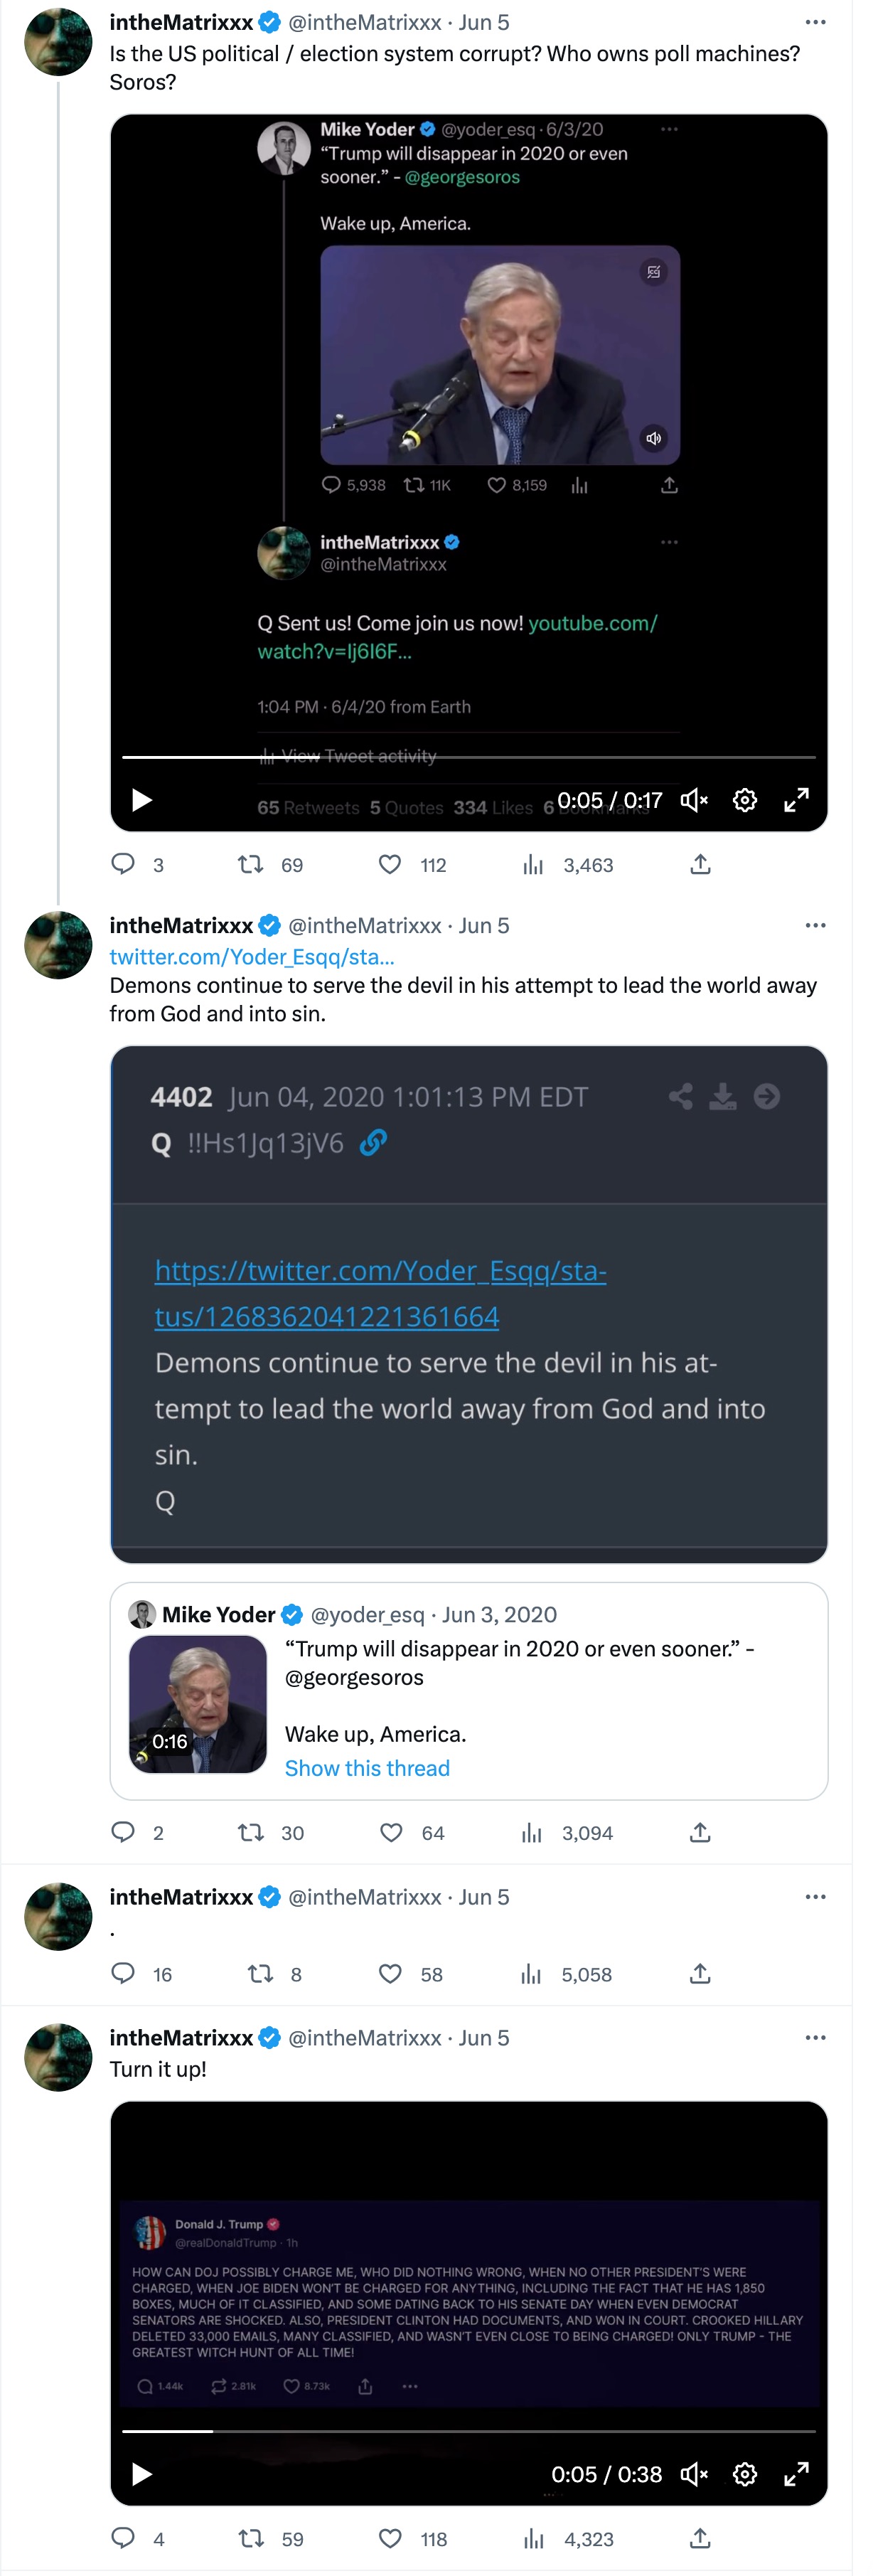Open the more options menu on the first tweet

[816, 22]
